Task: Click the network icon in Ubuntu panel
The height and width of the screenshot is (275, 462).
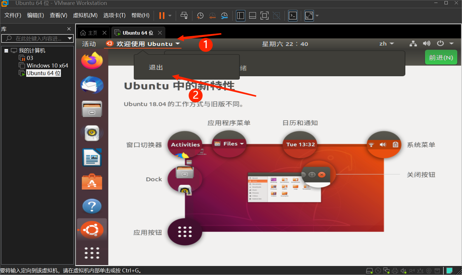Action: pos(413,44)
